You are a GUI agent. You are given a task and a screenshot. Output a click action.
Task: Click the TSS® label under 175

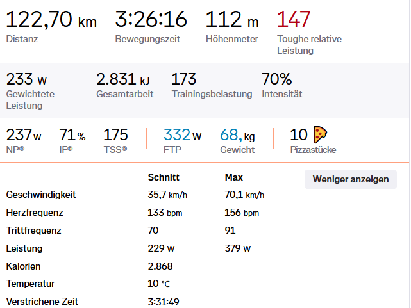(x=115, y=150)
